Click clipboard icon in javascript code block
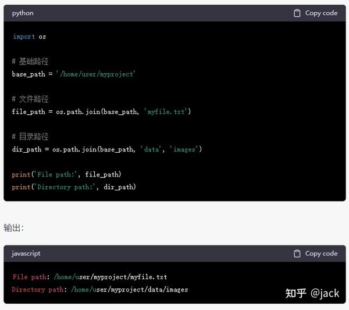349x310 pixels. (297, 253)
